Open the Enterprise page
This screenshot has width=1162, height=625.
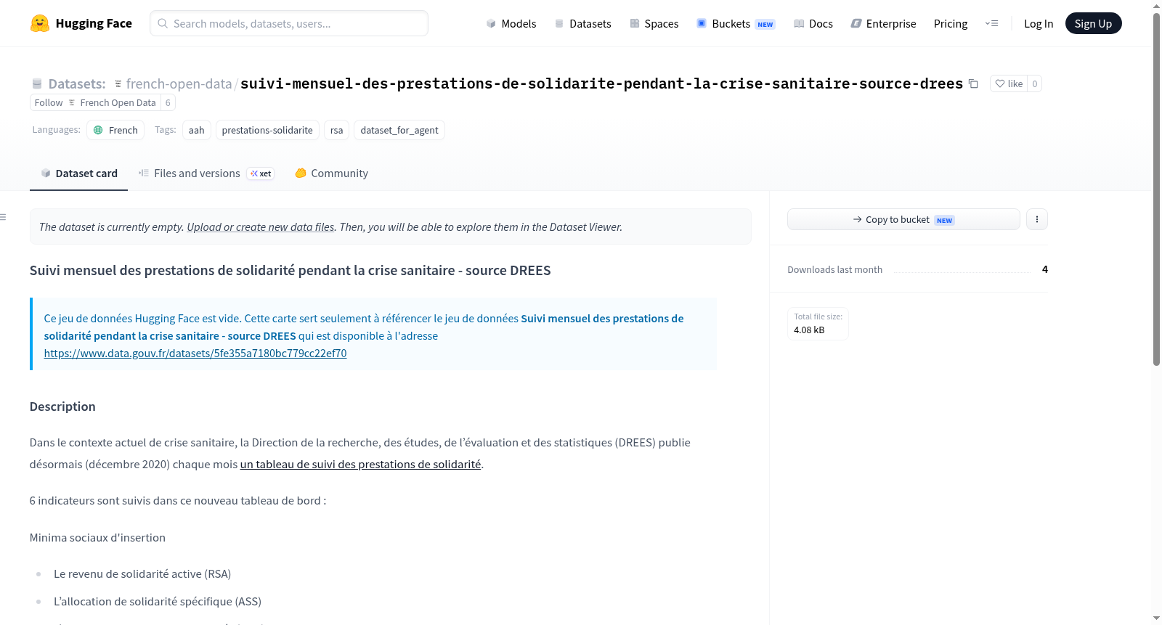click(x=883, y=24)
